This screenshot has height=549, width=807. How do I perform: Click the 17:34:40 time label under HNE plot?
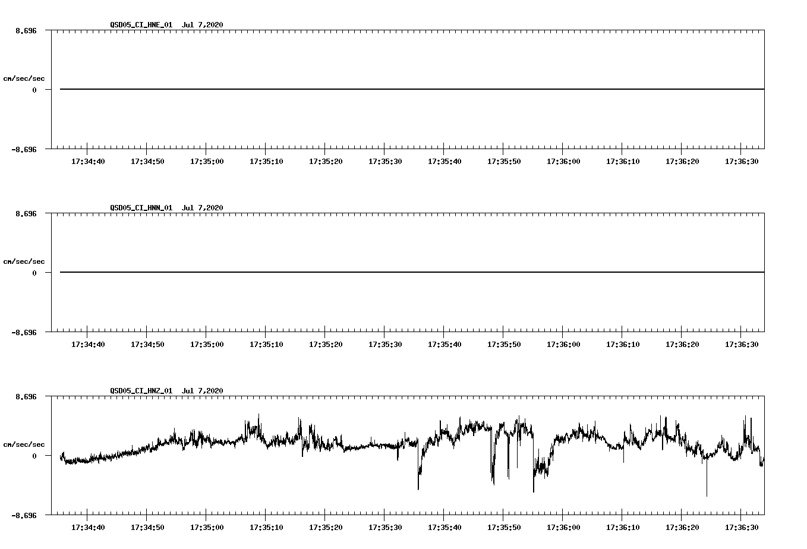pos(88,161)
